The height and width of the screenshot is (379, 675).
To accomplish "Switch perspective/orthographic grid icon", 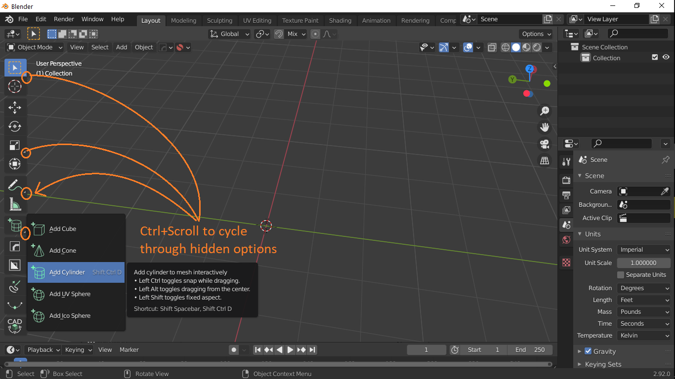I will [x=545, y=160].
